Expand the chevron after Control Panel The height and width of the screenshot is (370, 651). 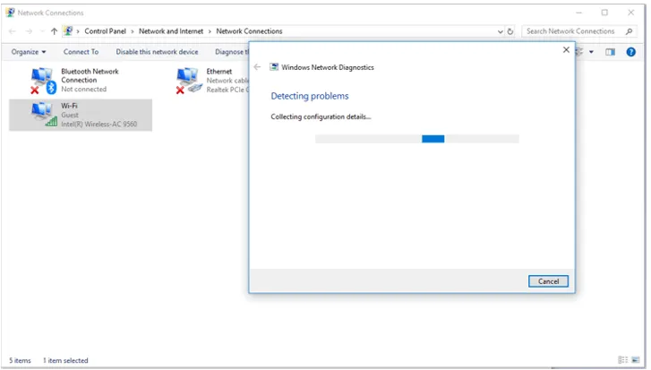click(133, 31)
